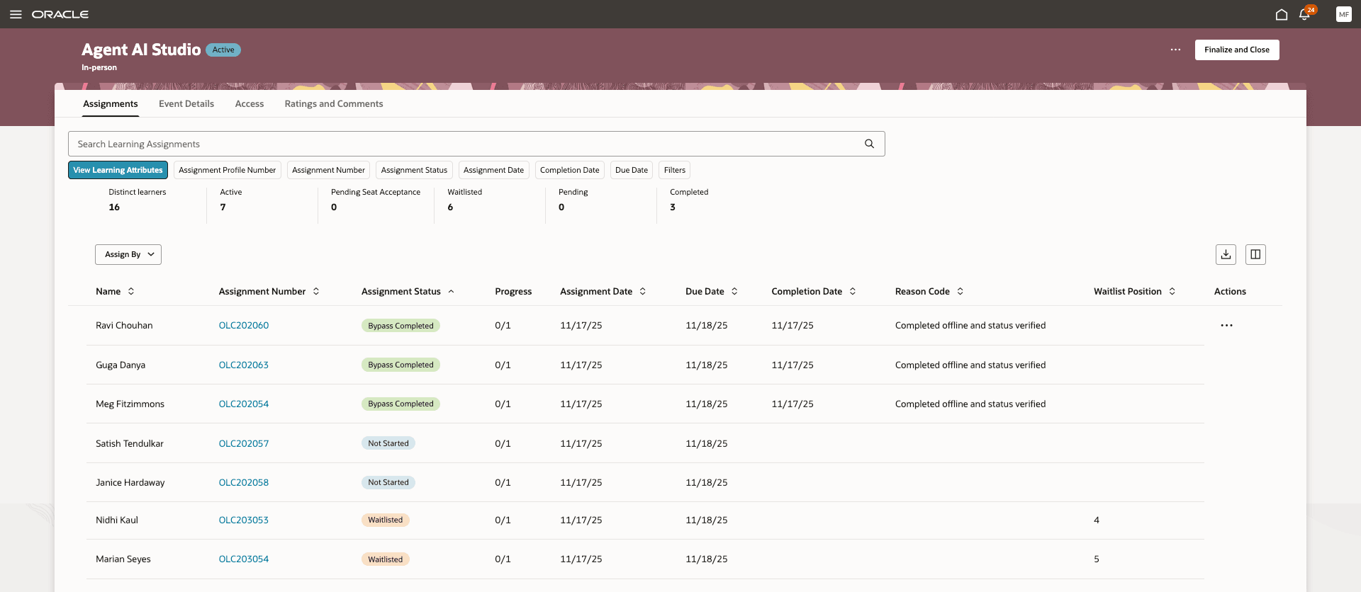
Task: Open the Filters chip
Action: coord(675,170)
